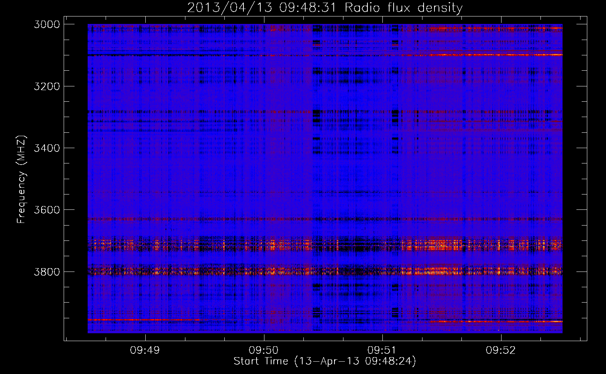Click the 'Frequency (MHZ)' axis title
The height and width of the screenshot is (374, 606).
pyautogui.click(x=21, y=180)
